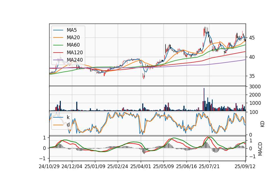Image resolution: width=273 pixels, height=196 pixels.
Task: Click the MACD left axis label −1
Action: pyautogui.click(x=43, y=159)
